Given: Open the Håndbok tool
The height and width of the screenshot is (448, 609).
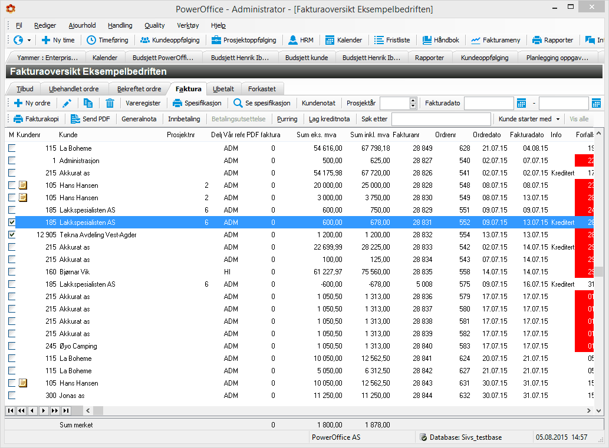Looking at the screenshot, I should (441, 40).
